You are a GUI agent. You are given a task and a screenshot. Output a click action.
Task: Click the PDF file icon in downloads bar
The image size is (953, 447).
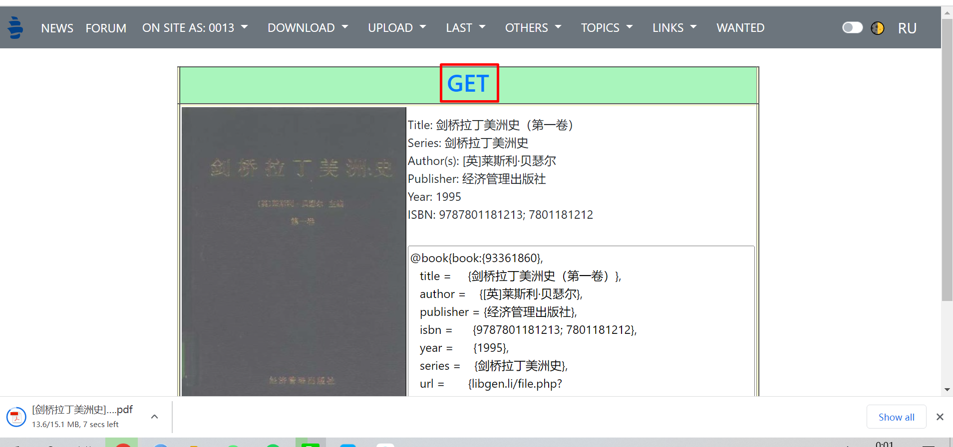[x=16, y=417]
